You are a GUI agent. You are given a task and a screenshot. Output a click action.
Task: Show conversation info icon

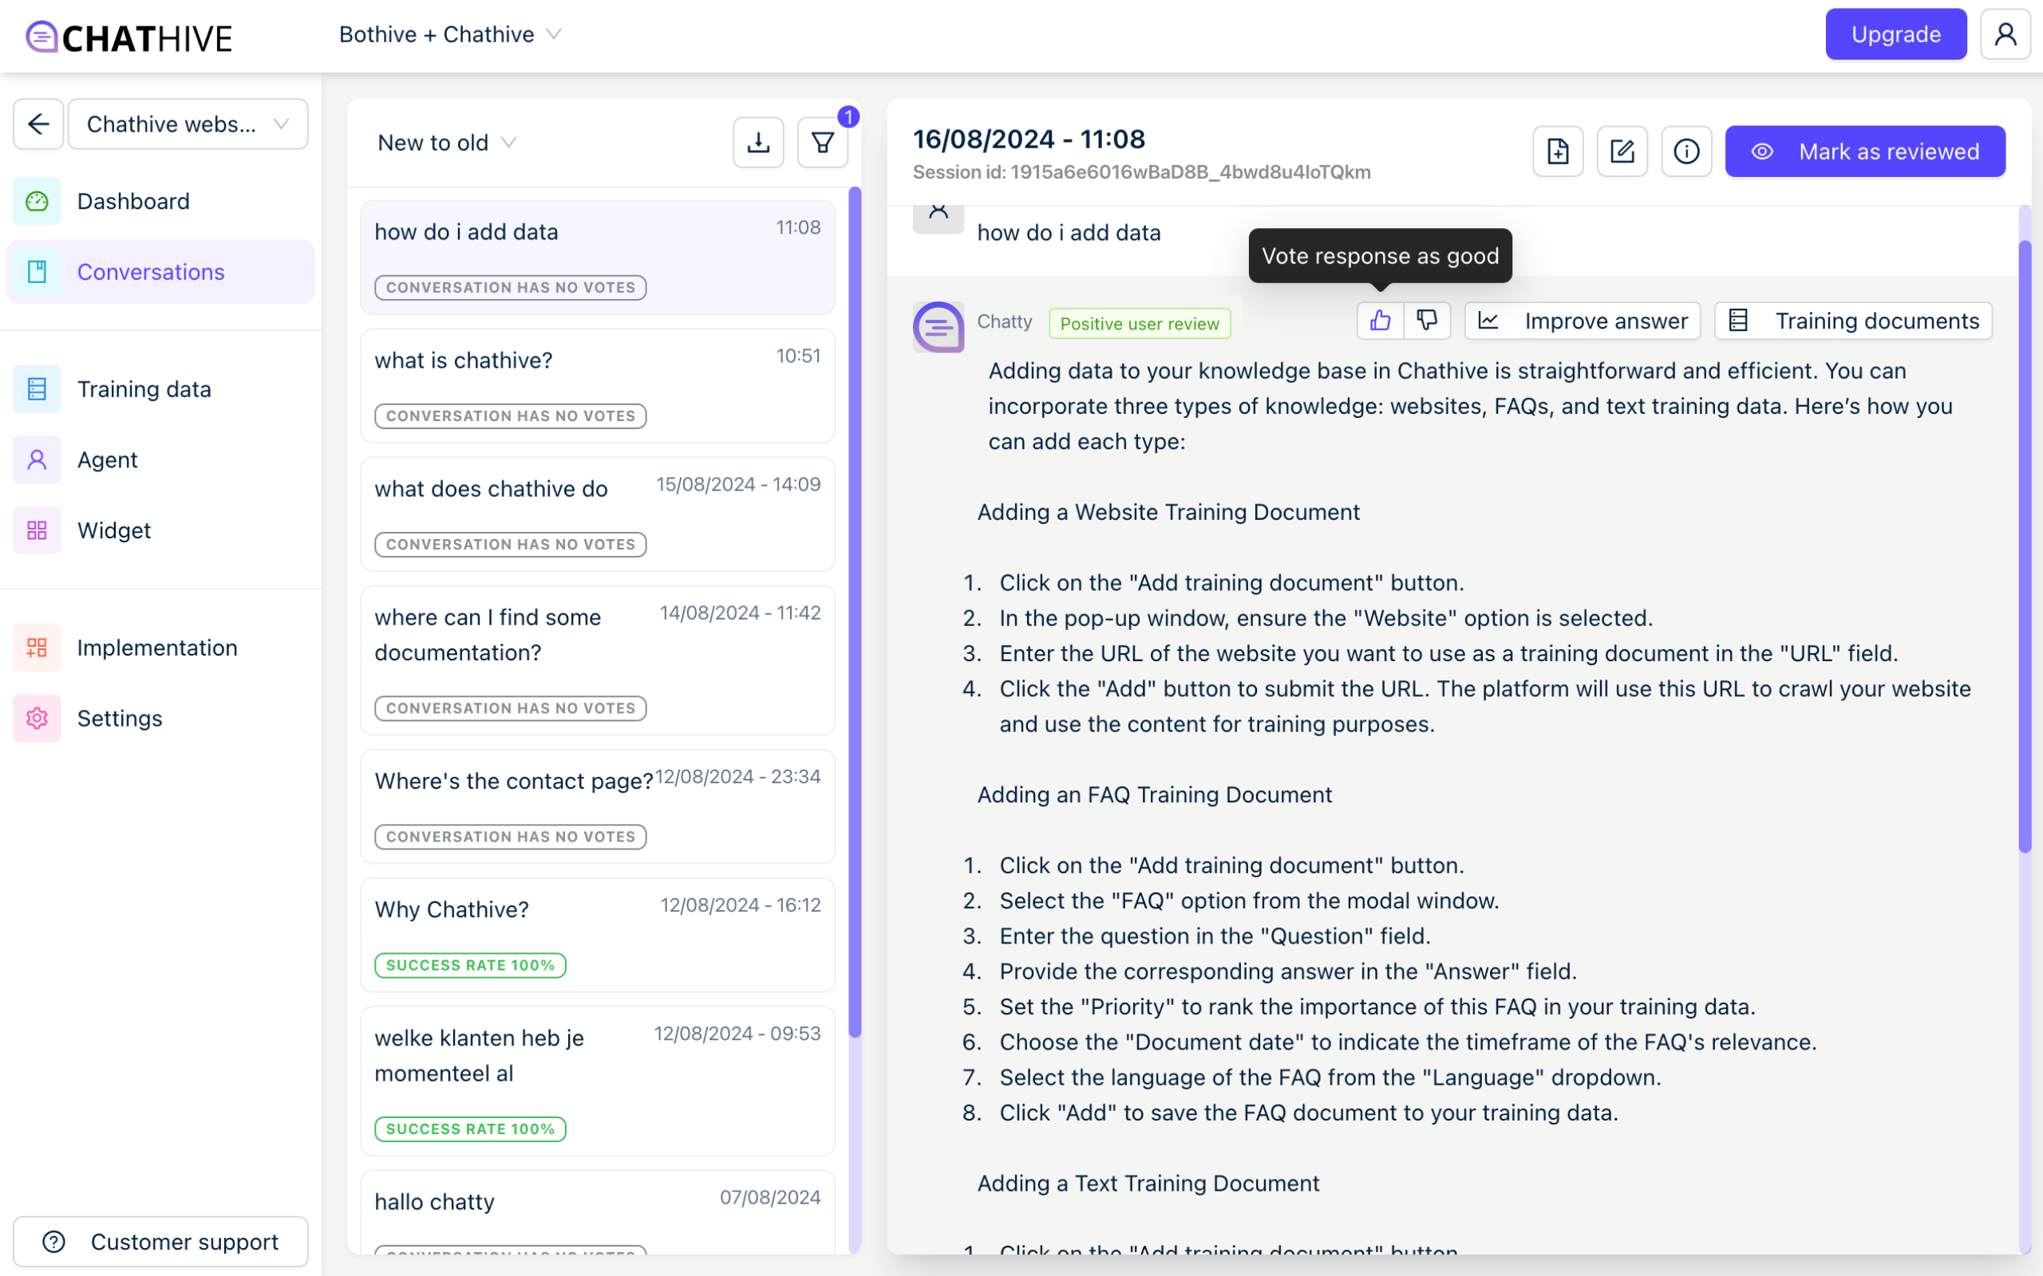coord(1686,152)
